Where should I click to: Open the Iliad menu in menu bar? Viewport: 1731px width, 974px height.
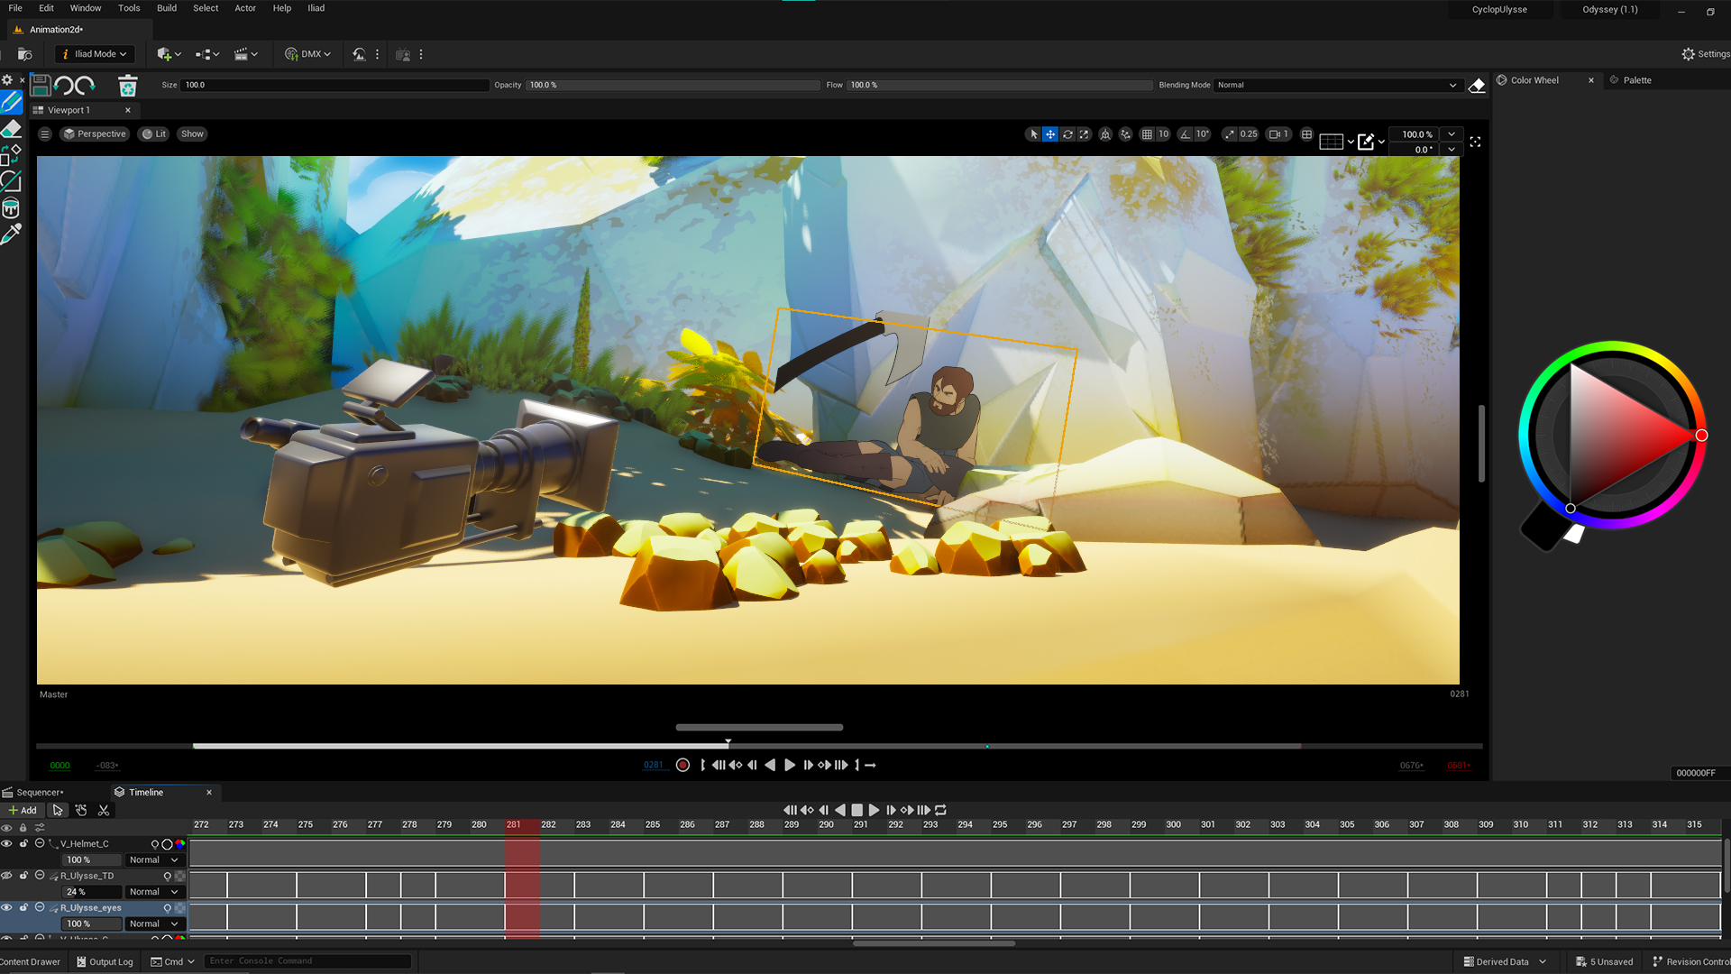click(316, 8)
